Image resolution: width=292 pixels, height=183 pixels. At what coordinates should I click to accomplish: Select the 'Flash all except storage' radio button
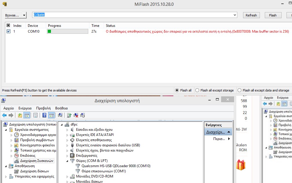[197, 90]
